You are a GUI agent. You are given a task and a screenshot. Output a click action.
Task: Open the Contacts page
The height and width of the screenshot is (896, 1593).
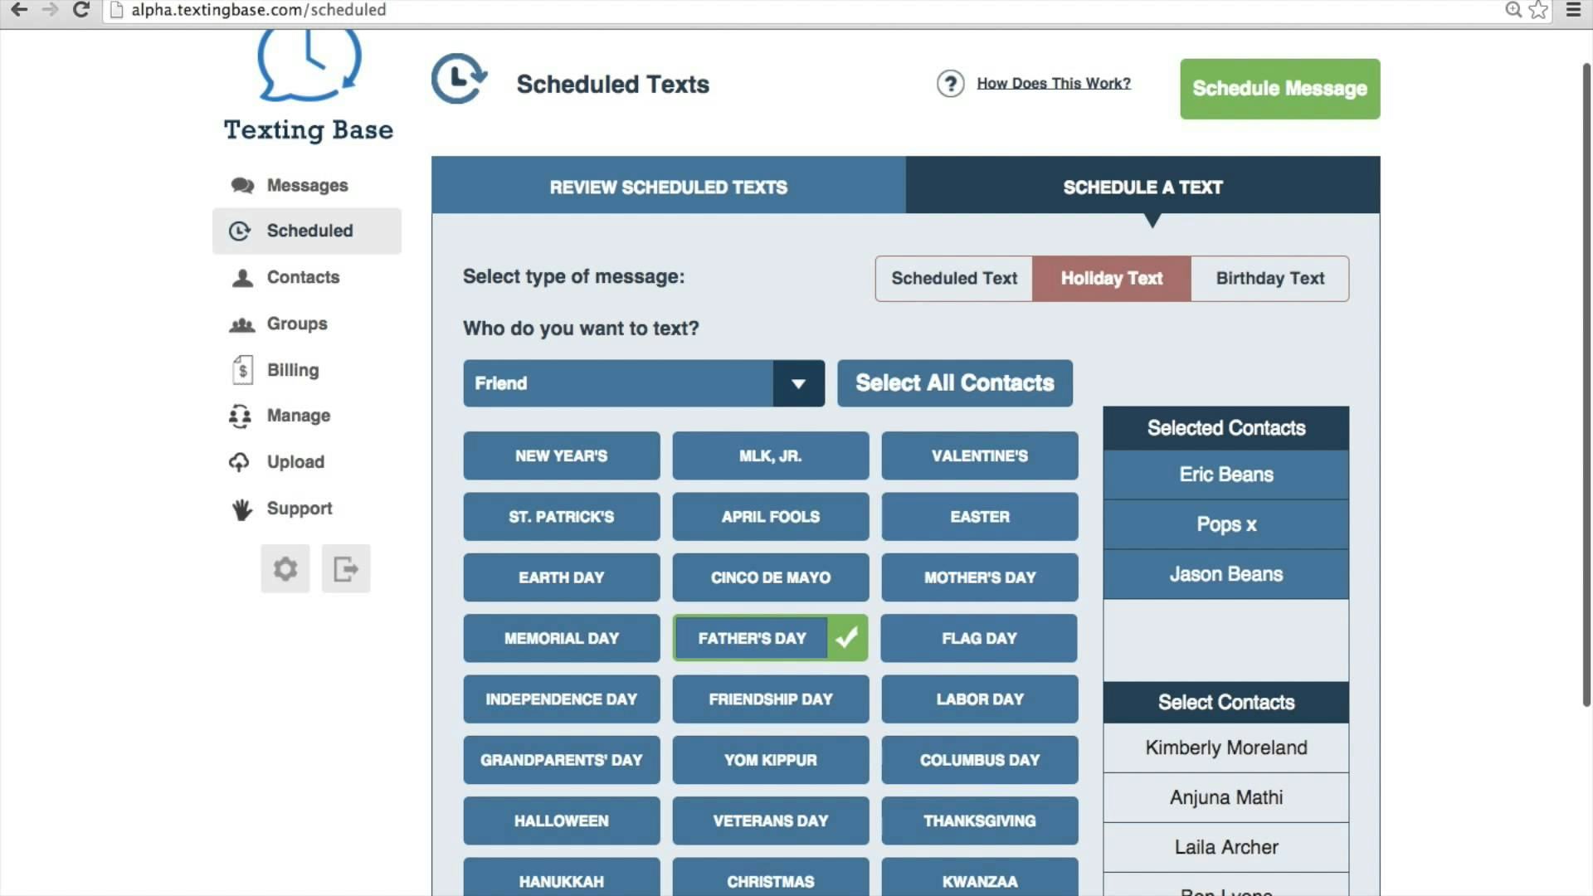click(303, 277)
